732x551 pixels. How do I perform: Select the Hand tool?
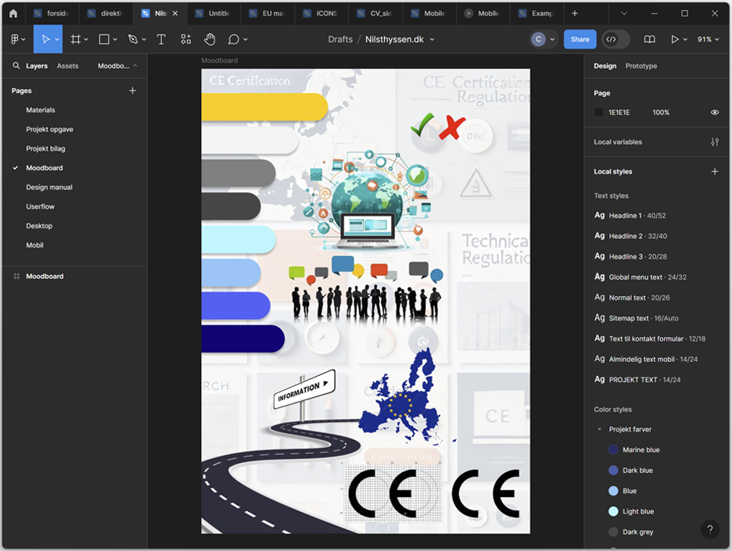pyautogui.click(x=210, y=39)
